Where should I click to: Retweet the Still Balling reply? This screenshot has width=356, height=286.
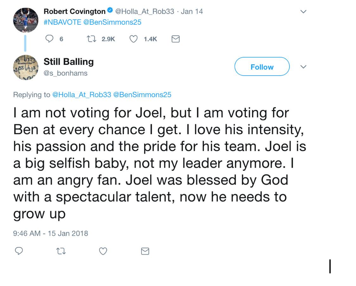tap(60, 251)
